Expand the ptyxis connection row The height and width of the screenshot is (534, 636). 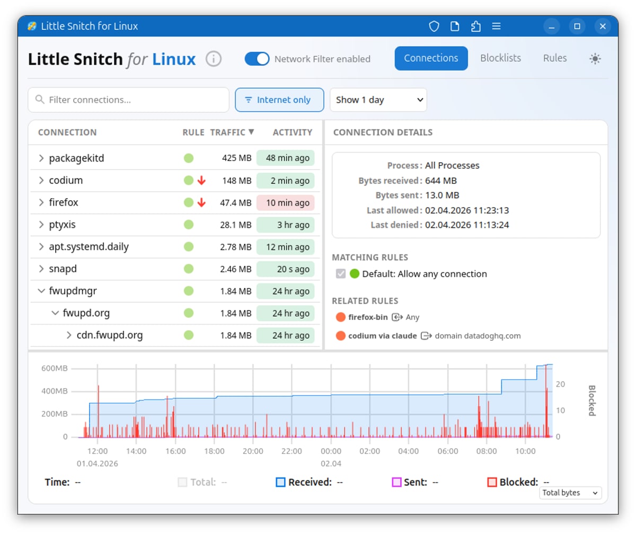pos(41,225)
